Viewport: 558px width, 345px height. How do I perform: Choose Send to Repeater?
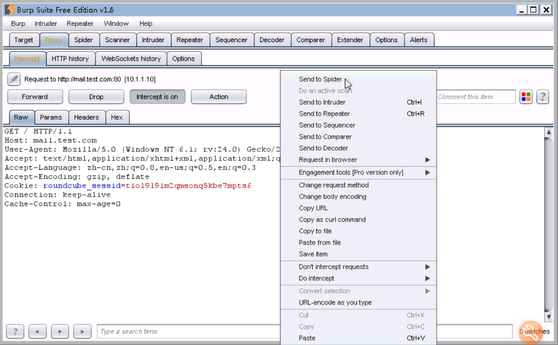pyautogui.click(x=358, y=114)
